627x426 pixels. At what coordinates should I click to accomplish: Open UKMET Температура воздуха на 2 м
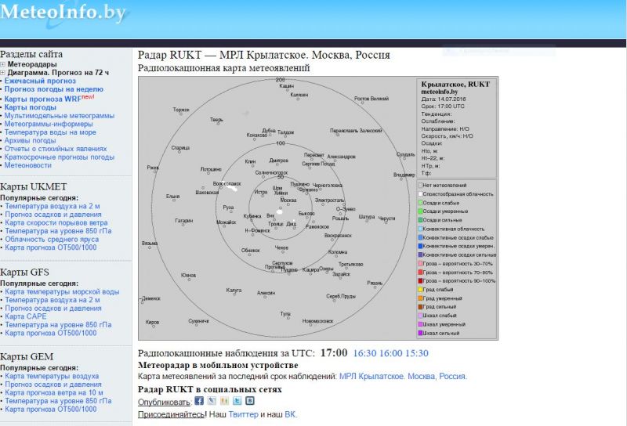(x=53, y=206)
